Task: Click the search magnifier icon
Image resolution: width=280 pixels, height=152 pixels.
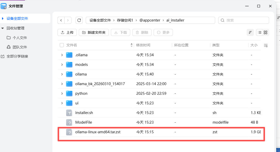Action: click(x=223, y=20)
